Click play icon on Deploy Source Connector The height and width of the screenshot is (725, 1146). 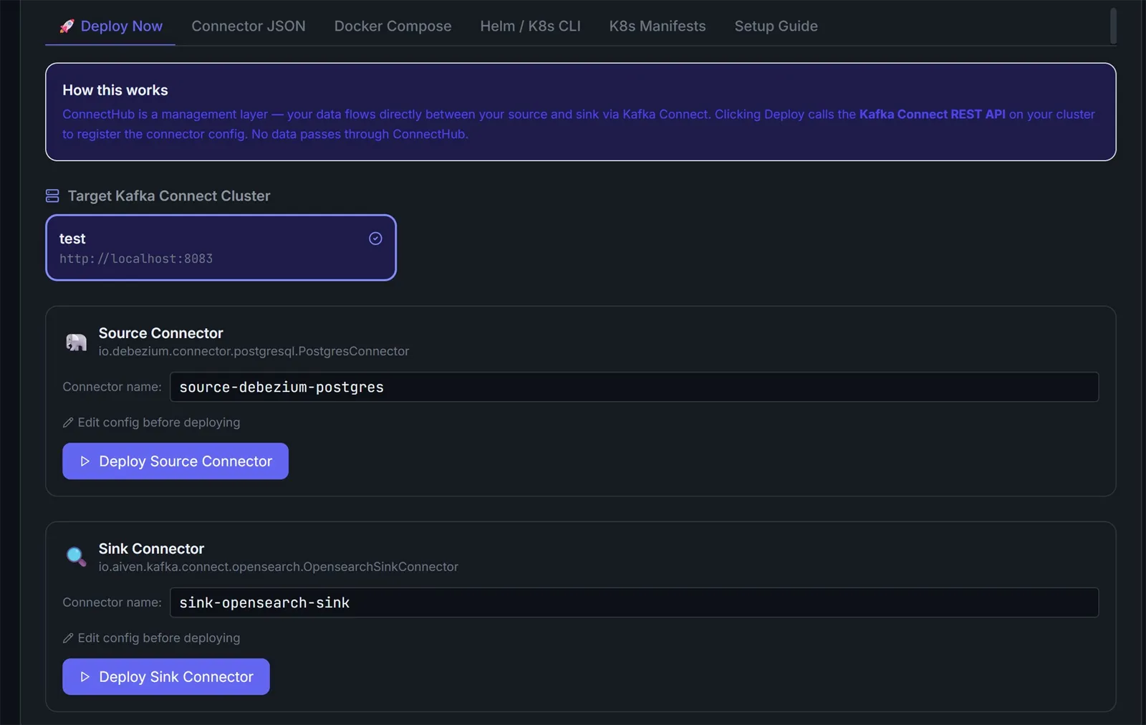point(85,461)
